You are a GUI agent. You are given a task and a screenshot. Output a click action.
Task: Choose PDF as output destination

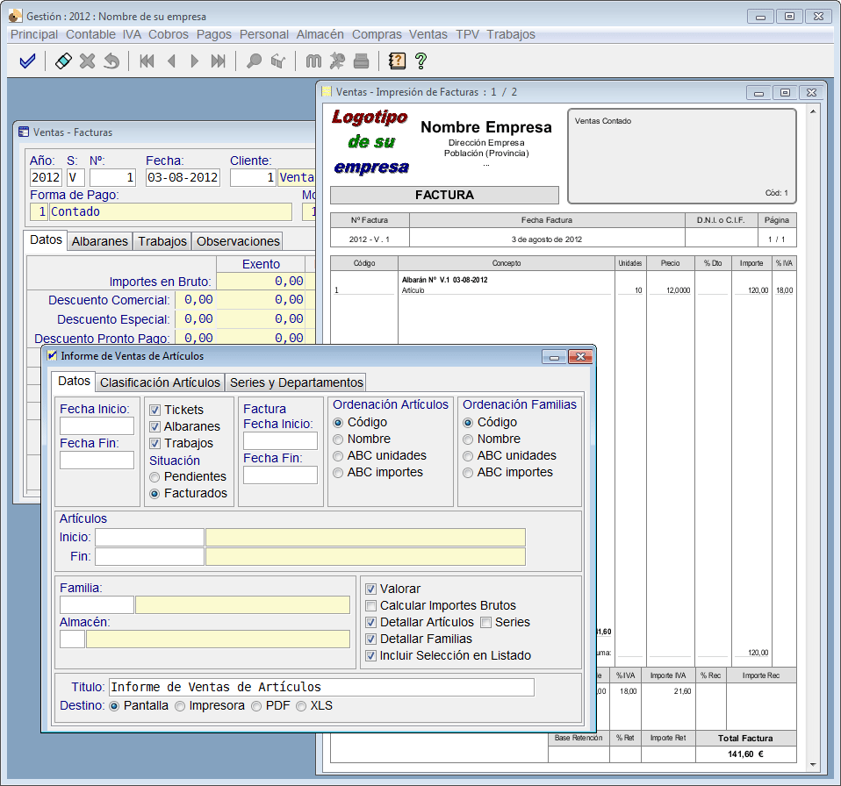click(x=256, y=705)
